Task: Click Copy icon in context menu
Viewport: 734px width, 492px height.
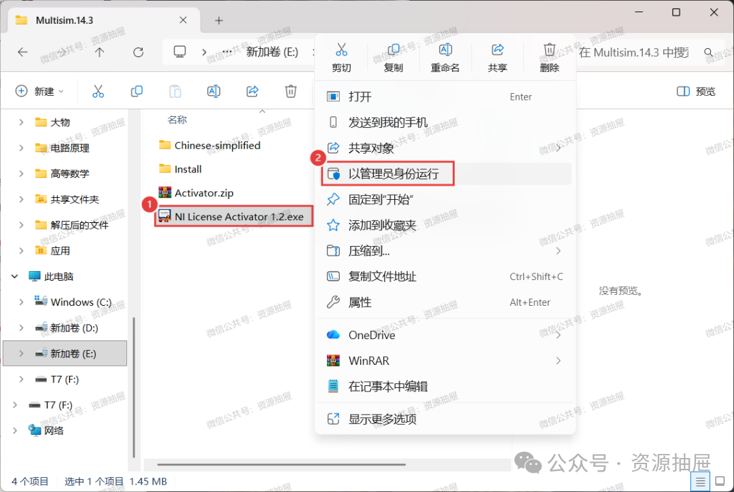Action: (394, 50)
